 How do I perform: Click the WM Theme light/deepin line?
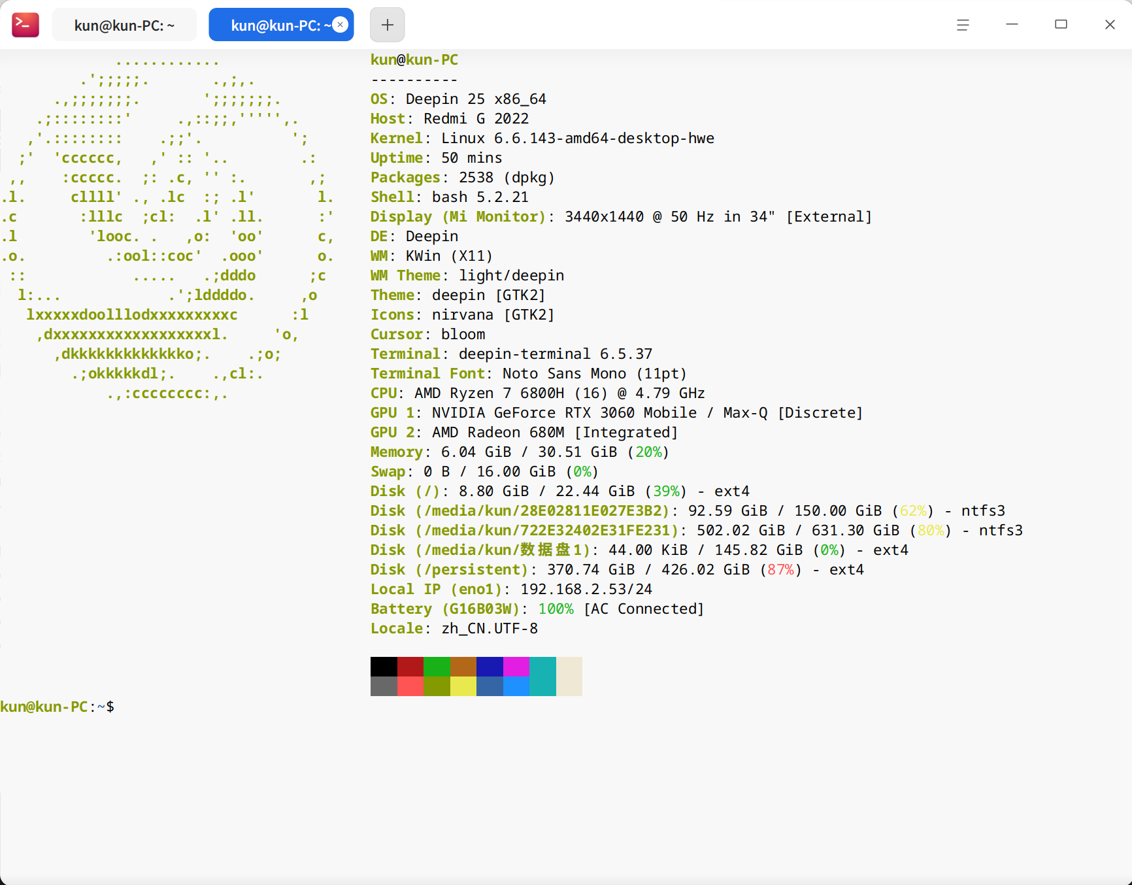pyautogui.click(x=467, y=275)
